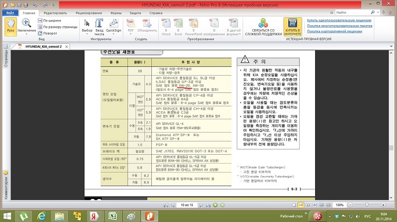Convert PDF to Word
The image size is (397, 222).
click(x=166, y=26)
